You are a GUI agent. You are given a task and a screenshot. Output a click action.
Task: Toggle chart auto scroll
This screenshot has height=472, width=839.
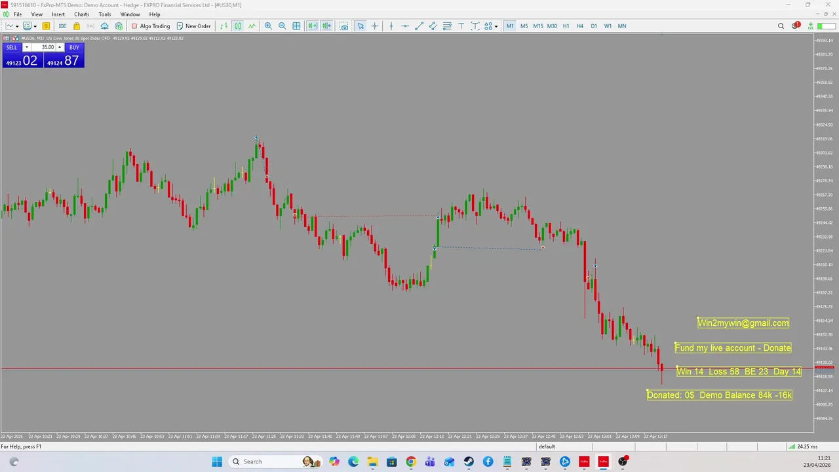(x=313, y=26)
